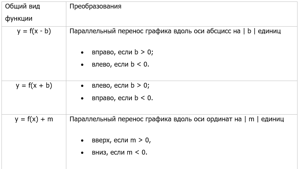The width and height of the screenshot is (299, 169).
Task: Click bullet 'вверх, если m > 0,'
Action: (121, 140)
